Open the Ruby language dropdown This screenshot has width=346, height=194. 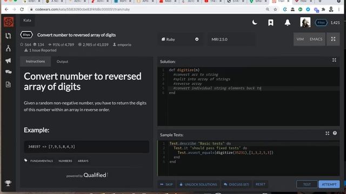180,39
